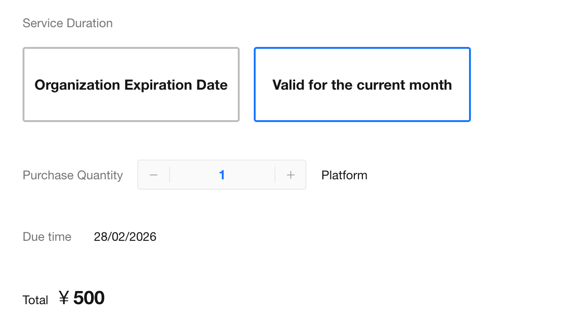The height and width of the screenshot is (322, 563).
Task: Click the blue number 1 in stepper
Action: pos(222,175)
